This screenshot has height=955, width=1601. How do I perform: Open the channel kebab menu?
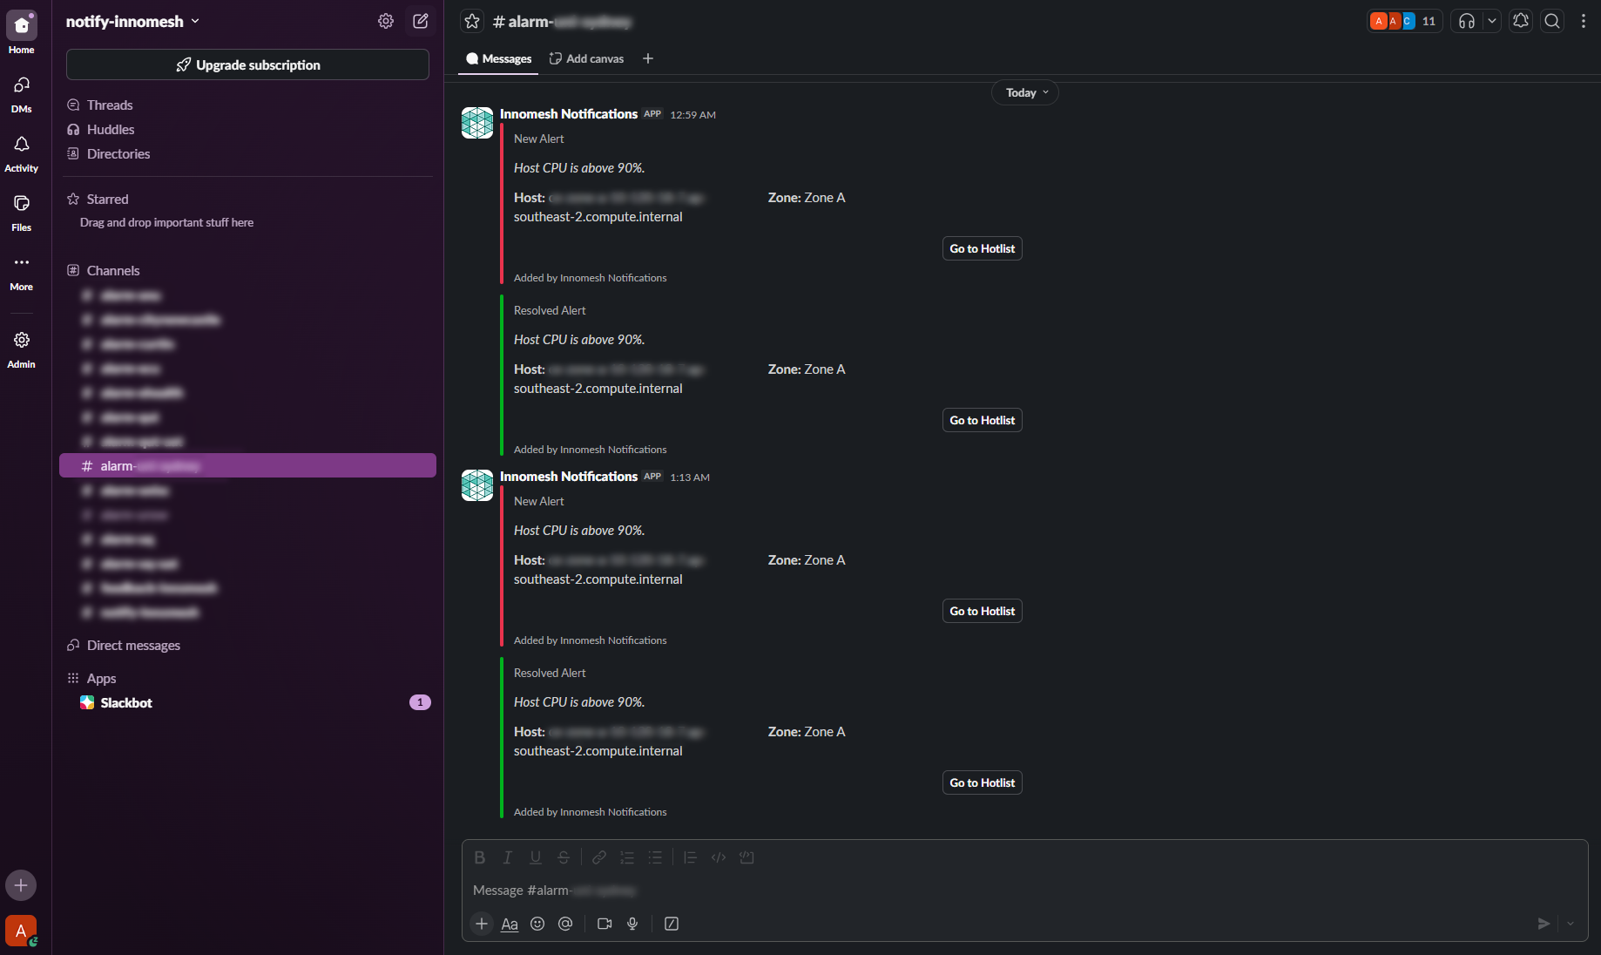click(x=1584, y=21)
